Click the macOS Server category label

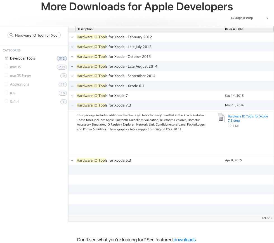(21, 76)
